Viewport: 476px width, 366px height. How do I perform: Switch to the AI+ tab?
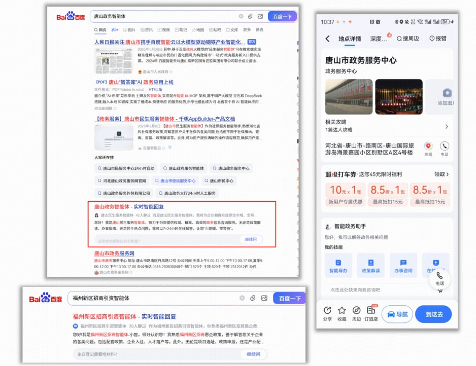115,30
